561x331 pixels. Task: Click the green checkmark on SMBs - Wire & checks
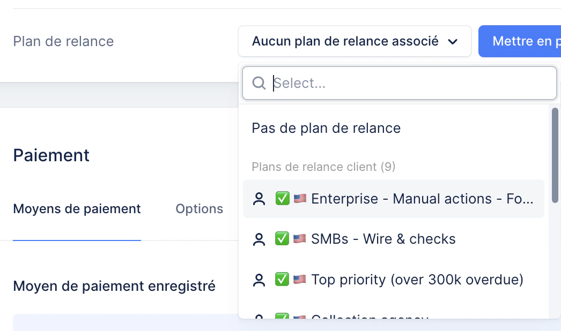(x=282, y=239)
